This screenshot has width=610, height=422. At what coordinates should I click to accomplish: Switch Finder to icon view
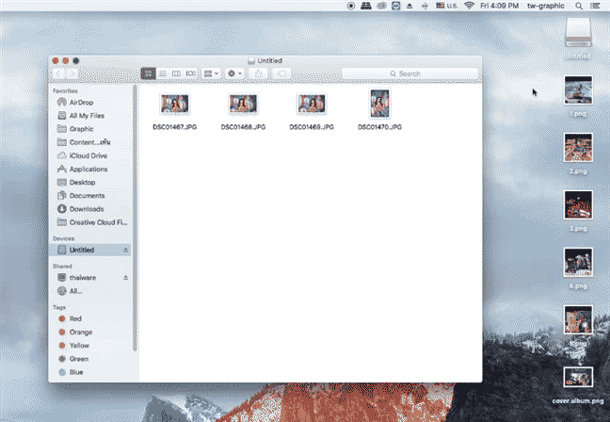coord(148,73)
